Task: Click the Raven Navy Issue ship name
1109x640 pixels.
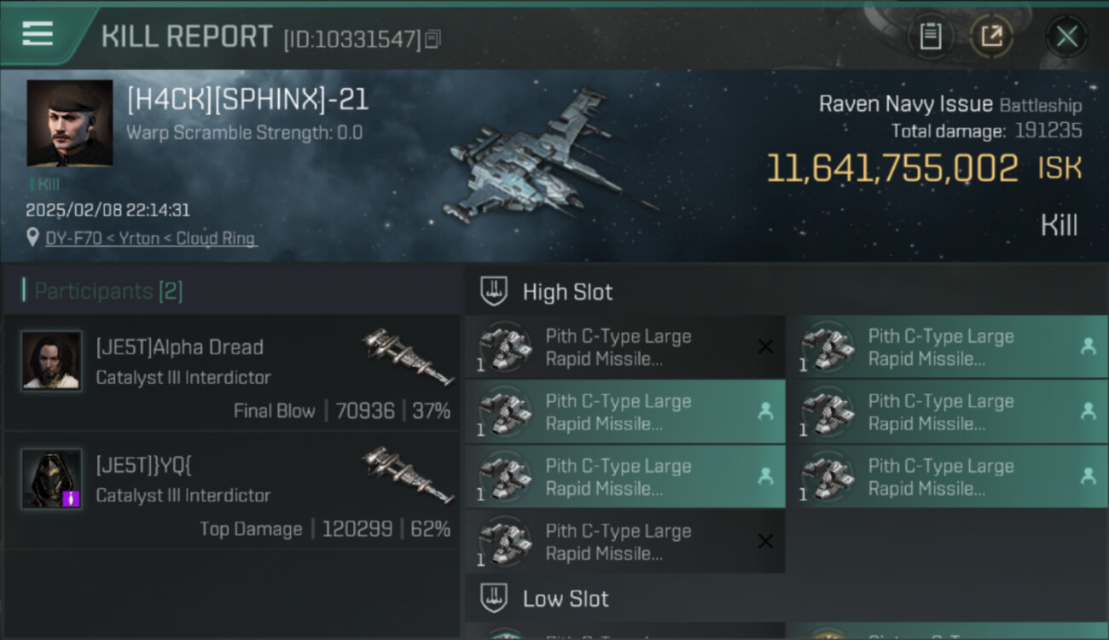Action: 905,104
